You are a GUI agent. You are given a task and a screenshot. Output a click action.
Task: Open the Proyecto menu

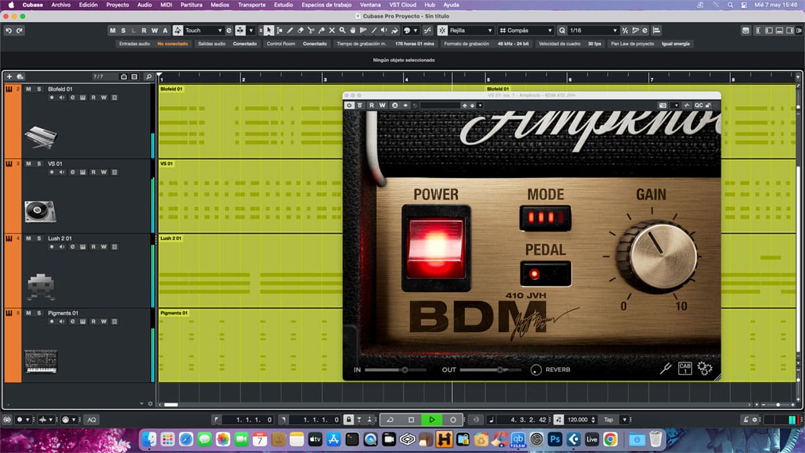pos(117,5)
